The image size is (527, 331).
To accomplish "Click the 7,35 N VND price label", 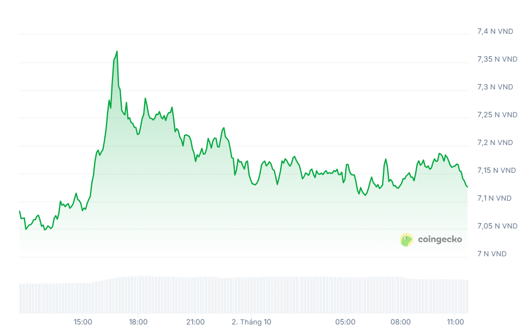I will tap(497, 59).
